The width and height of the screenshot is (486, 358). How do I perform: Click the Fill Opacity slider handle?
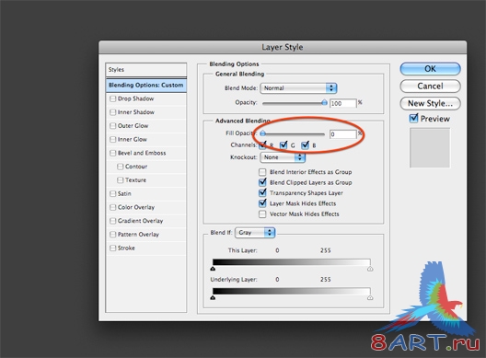tap(263, 133)
